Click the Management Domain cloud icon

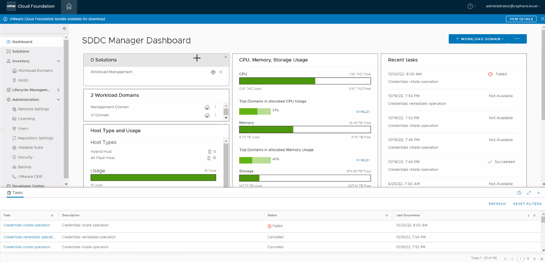pos(207,107)
